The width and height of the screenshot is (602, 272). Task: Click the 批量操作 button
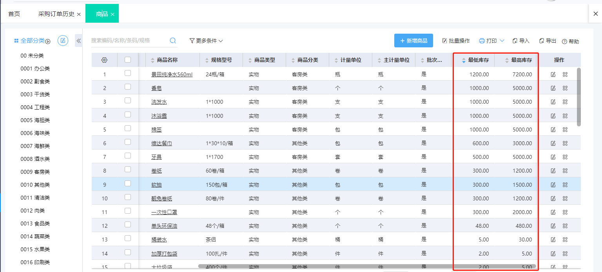(x=456, y=41)
